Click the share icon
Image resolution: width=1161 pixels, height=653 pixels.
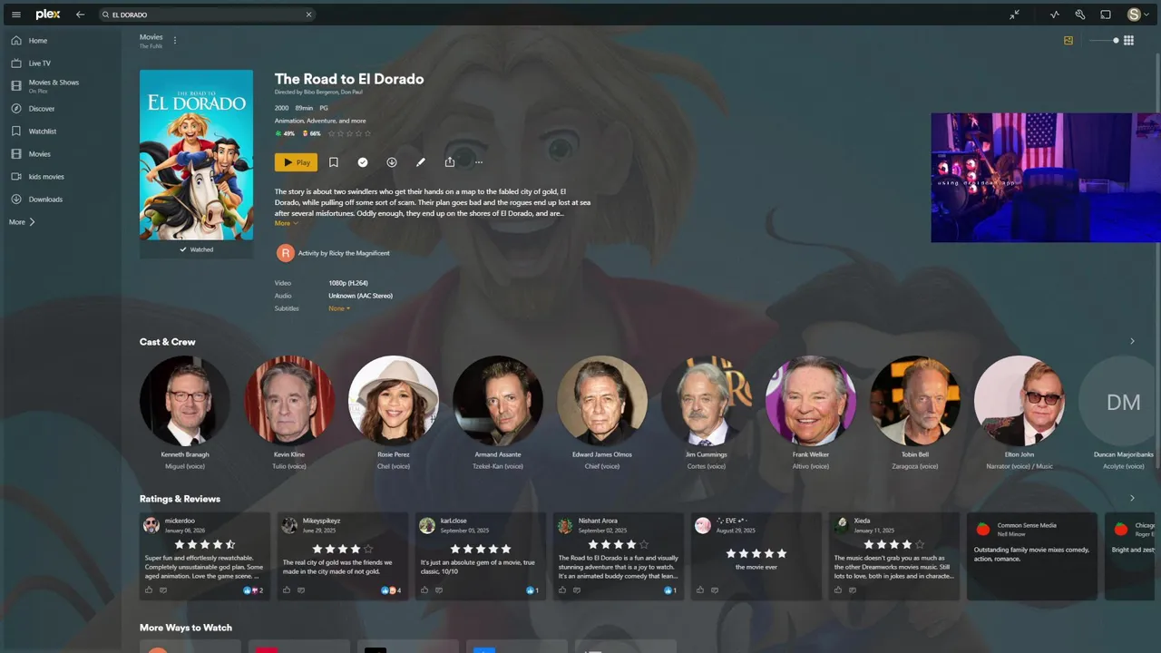450,162
